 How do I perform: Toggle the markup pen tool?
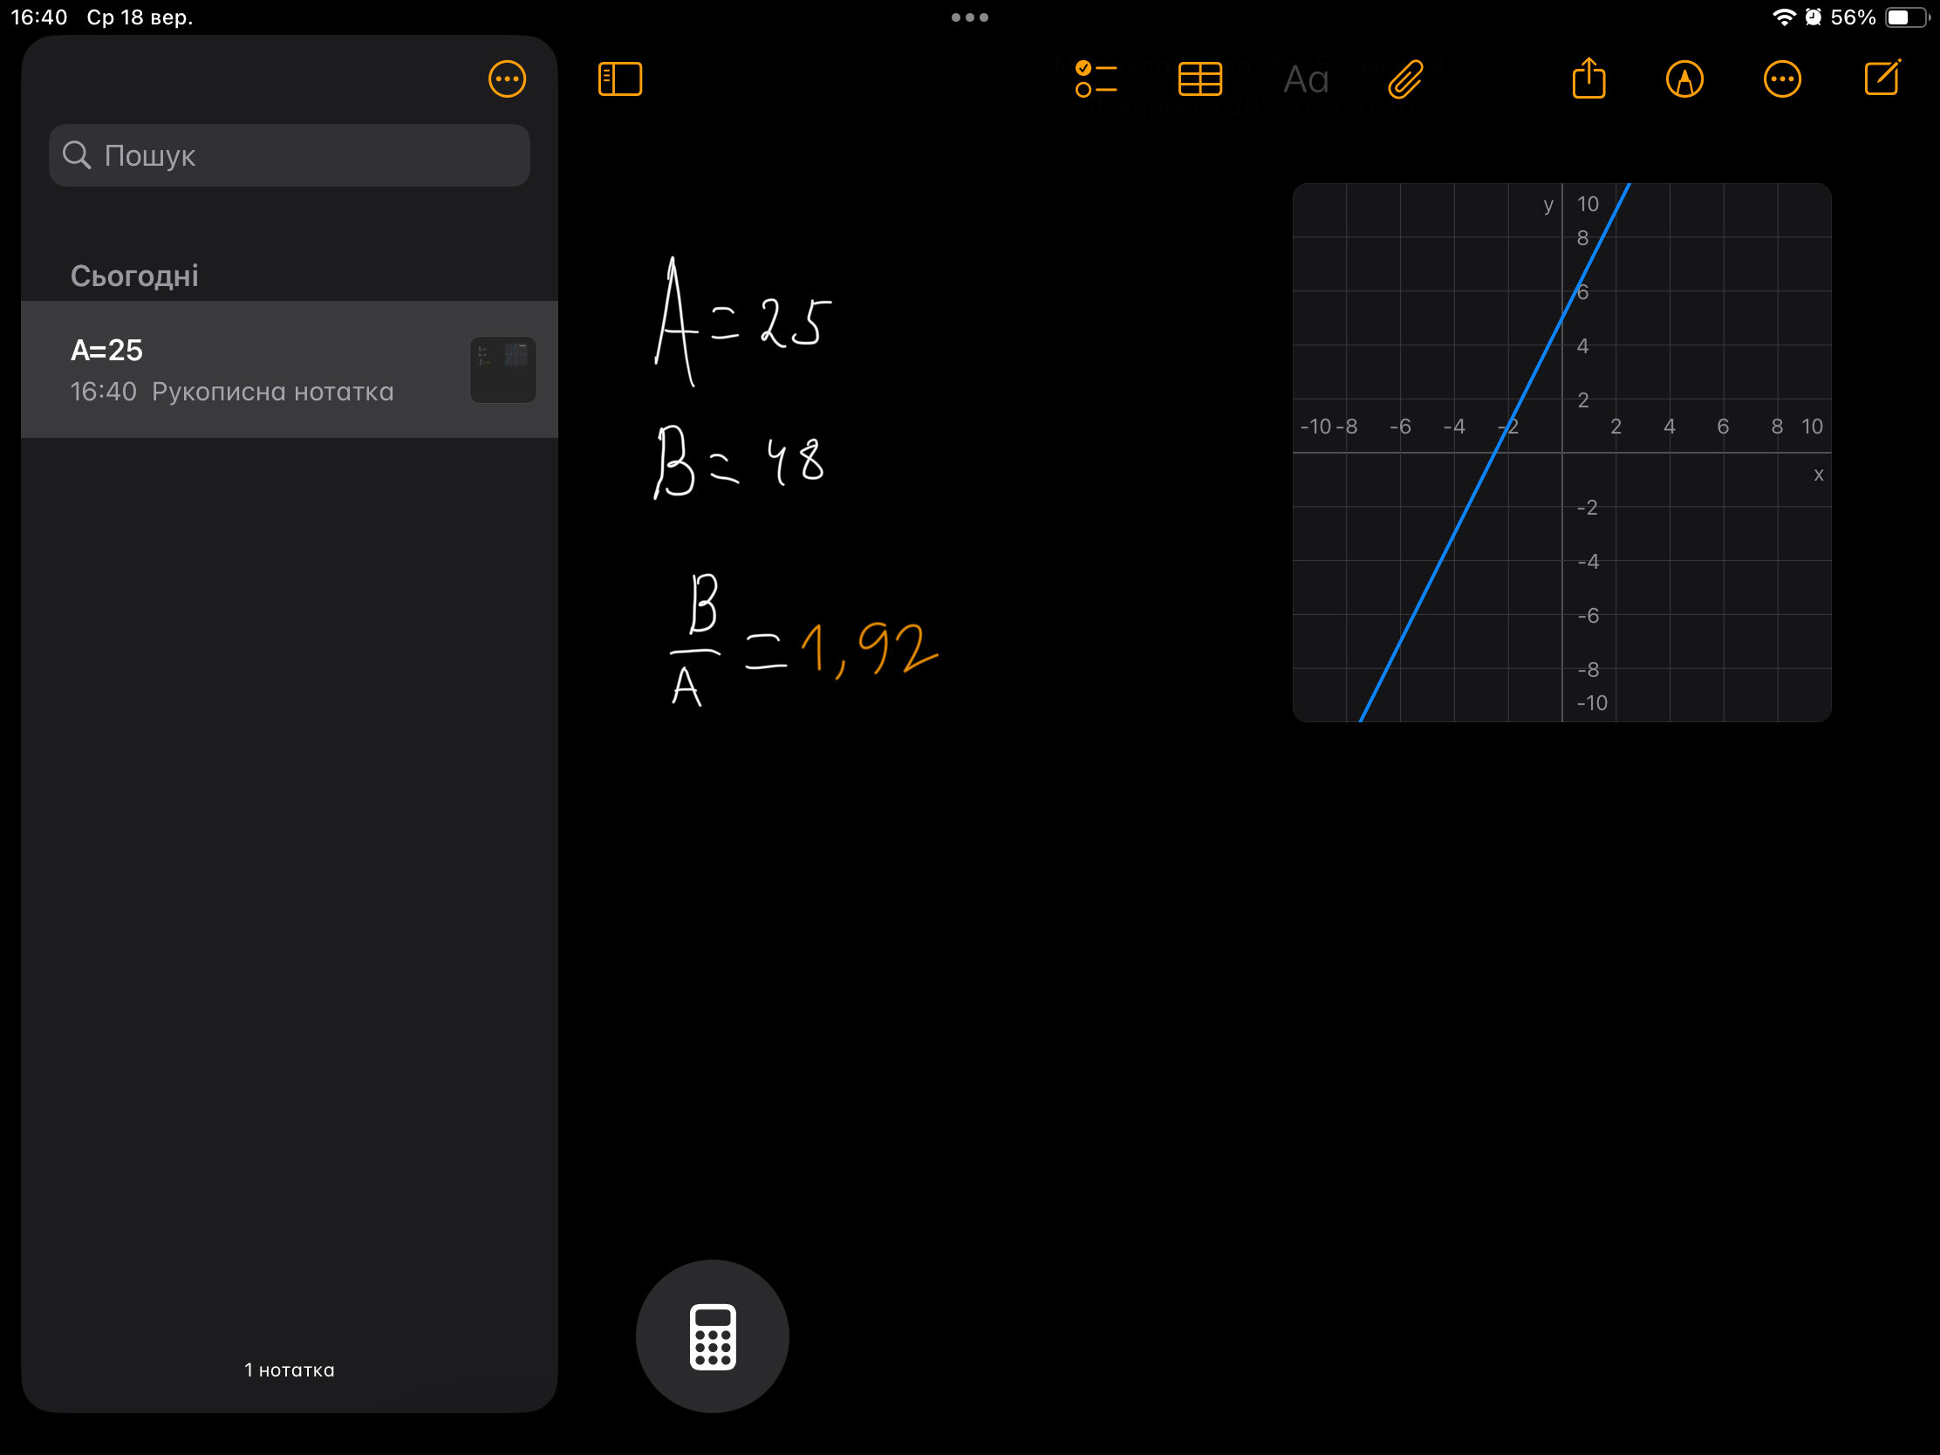click(x=1684, y=79)
